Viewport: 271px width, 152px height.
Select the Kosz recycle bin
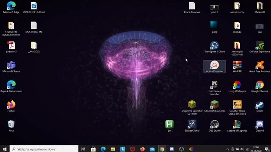tap(11, 126)
